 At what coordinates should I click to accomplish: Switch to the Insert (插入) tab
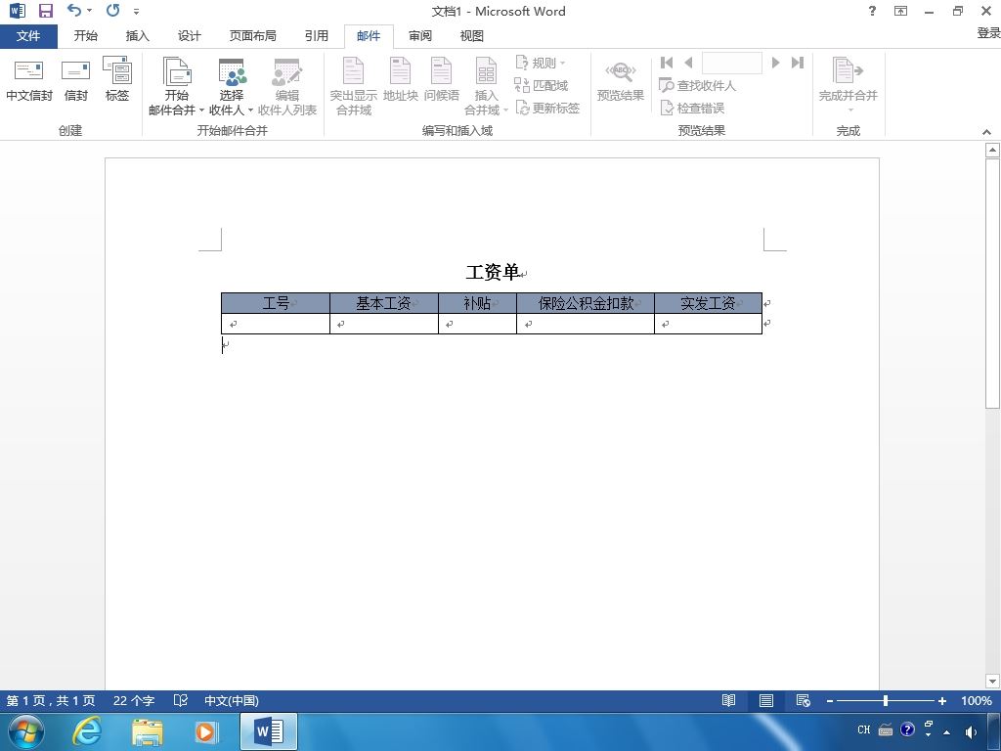(137, 36)
